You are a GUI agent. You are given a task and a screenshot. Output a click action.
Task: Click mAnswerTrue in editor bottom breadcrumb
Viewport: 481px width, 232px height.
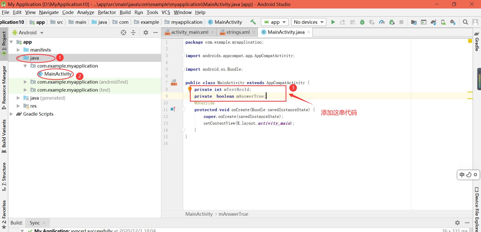(x=233, y=214)
